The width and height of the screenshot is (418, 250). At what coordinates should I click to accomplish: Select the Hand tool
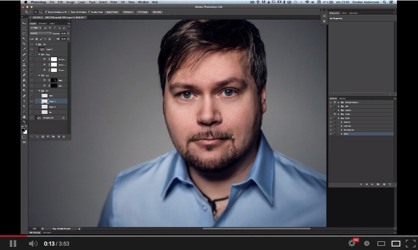point(25,116)
